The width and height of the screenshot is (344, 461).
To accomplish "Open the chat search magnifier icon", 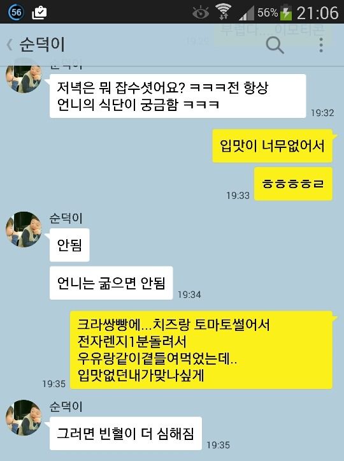I will click(275, 45).
